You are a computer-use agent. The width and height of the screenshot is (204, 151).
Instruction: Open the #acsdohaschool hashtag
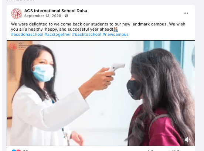coord(27,34)
